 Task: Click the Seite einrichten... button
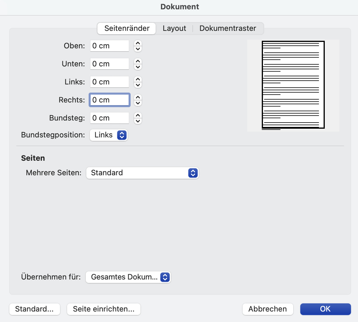pos(104,309)
